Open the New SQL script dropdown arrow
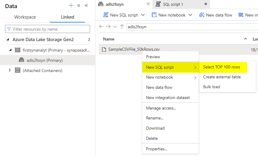 [x=143, y=15]
